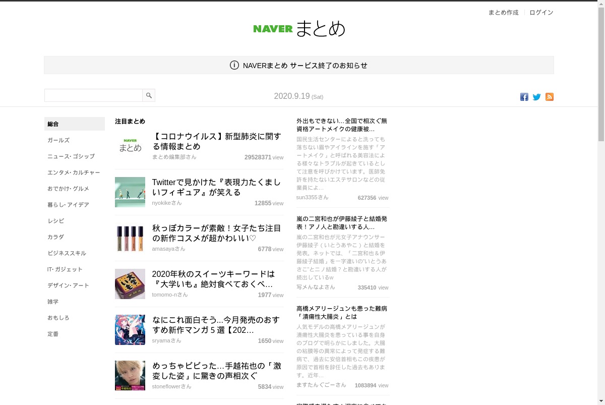
Task: Select the レシピ category
Action: [56, 221]
